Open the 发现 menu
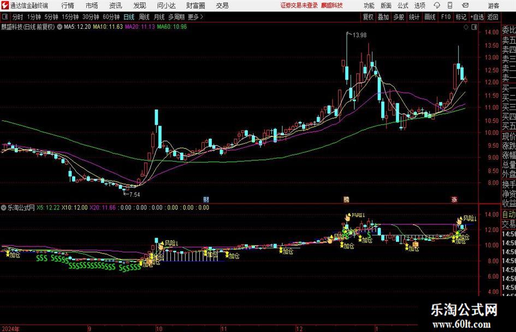Screen dimensions: 516x332 140,5
